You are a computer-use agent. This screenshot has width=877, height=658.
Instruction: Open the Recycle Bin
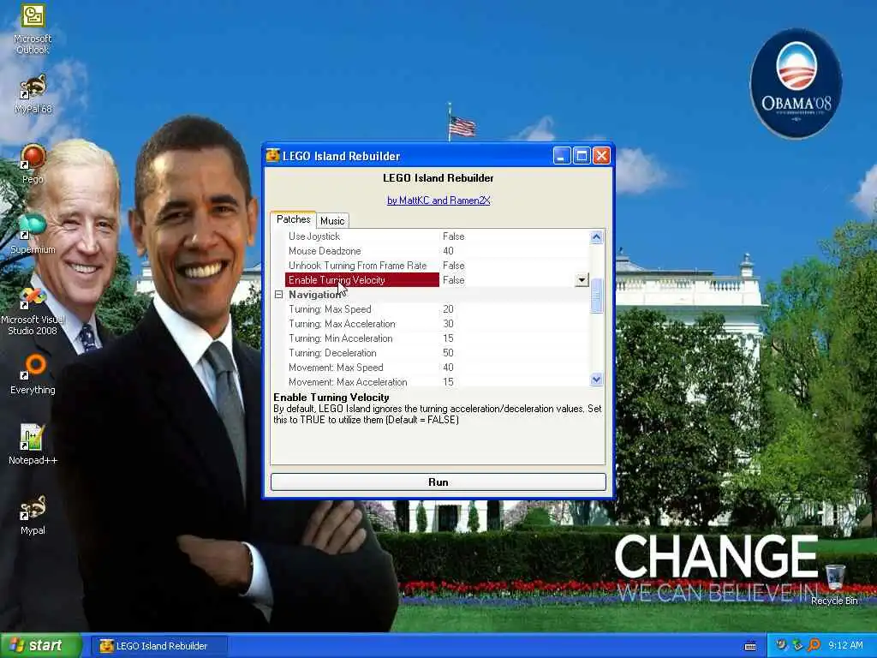[x=834, y=584]
